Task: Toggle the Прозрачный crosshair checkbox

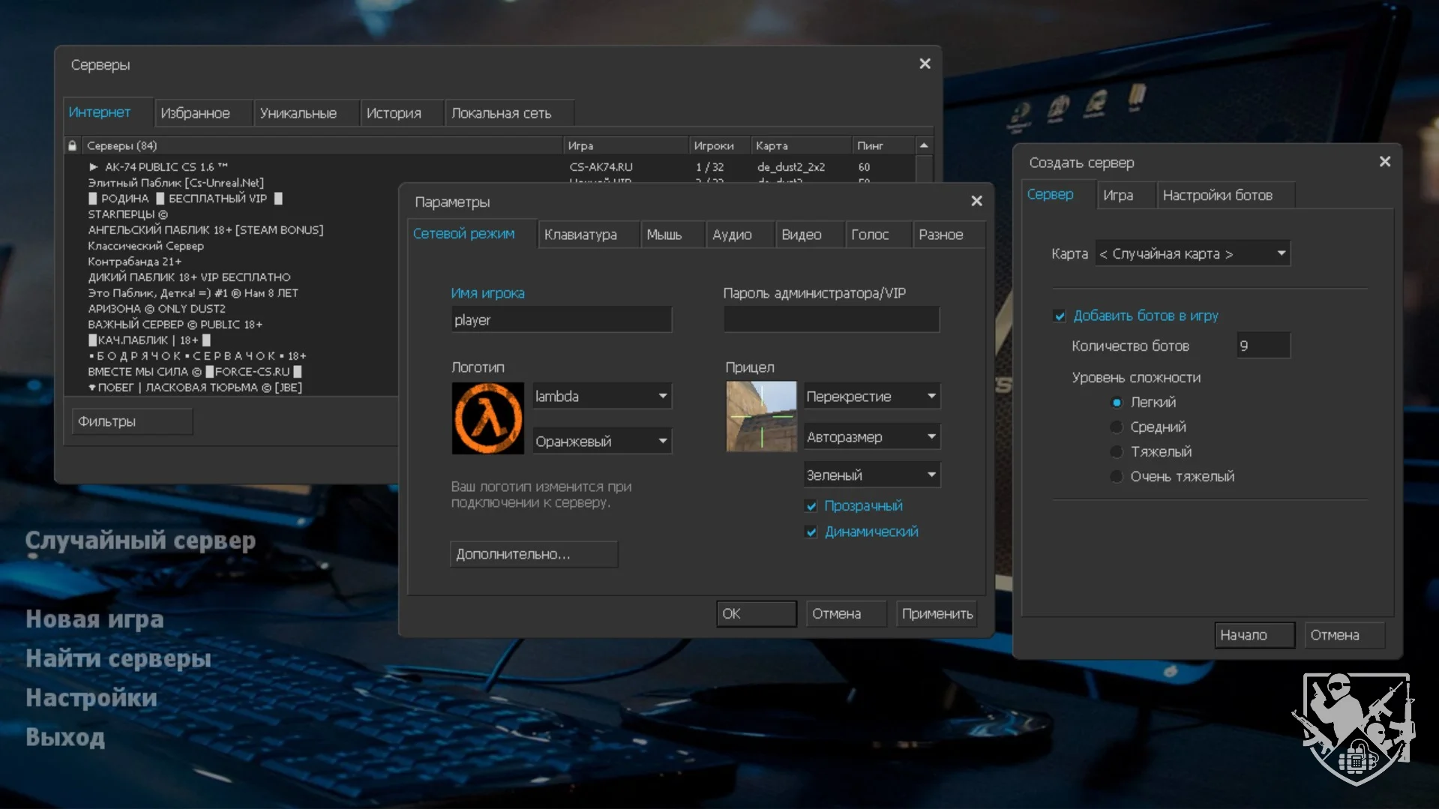Action: [x=811, y=506]
